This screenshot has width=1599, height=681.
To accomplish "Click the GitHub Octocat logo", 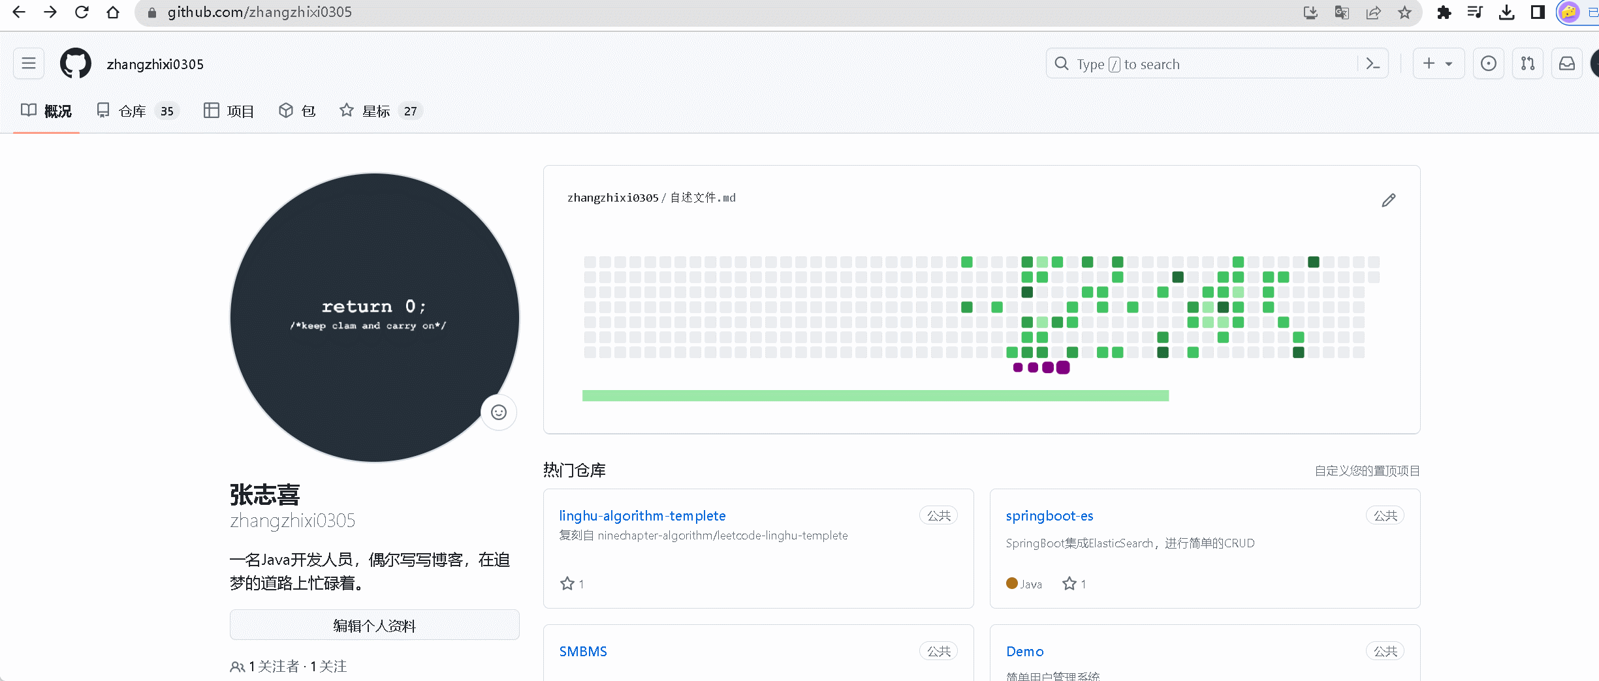I will click(x=76, y=63).
